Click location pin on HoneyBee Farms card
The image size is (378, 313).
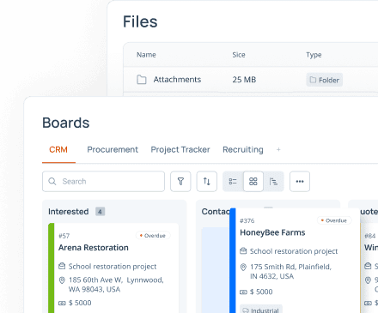tap(243, 267)
